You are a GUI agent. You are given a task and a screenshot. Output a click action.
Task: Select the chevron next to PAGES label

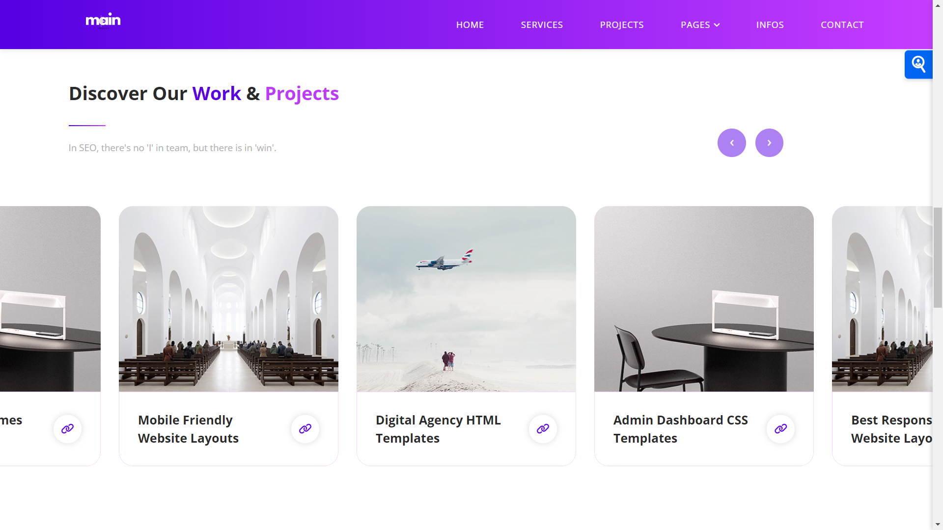[x=716, y=25]
